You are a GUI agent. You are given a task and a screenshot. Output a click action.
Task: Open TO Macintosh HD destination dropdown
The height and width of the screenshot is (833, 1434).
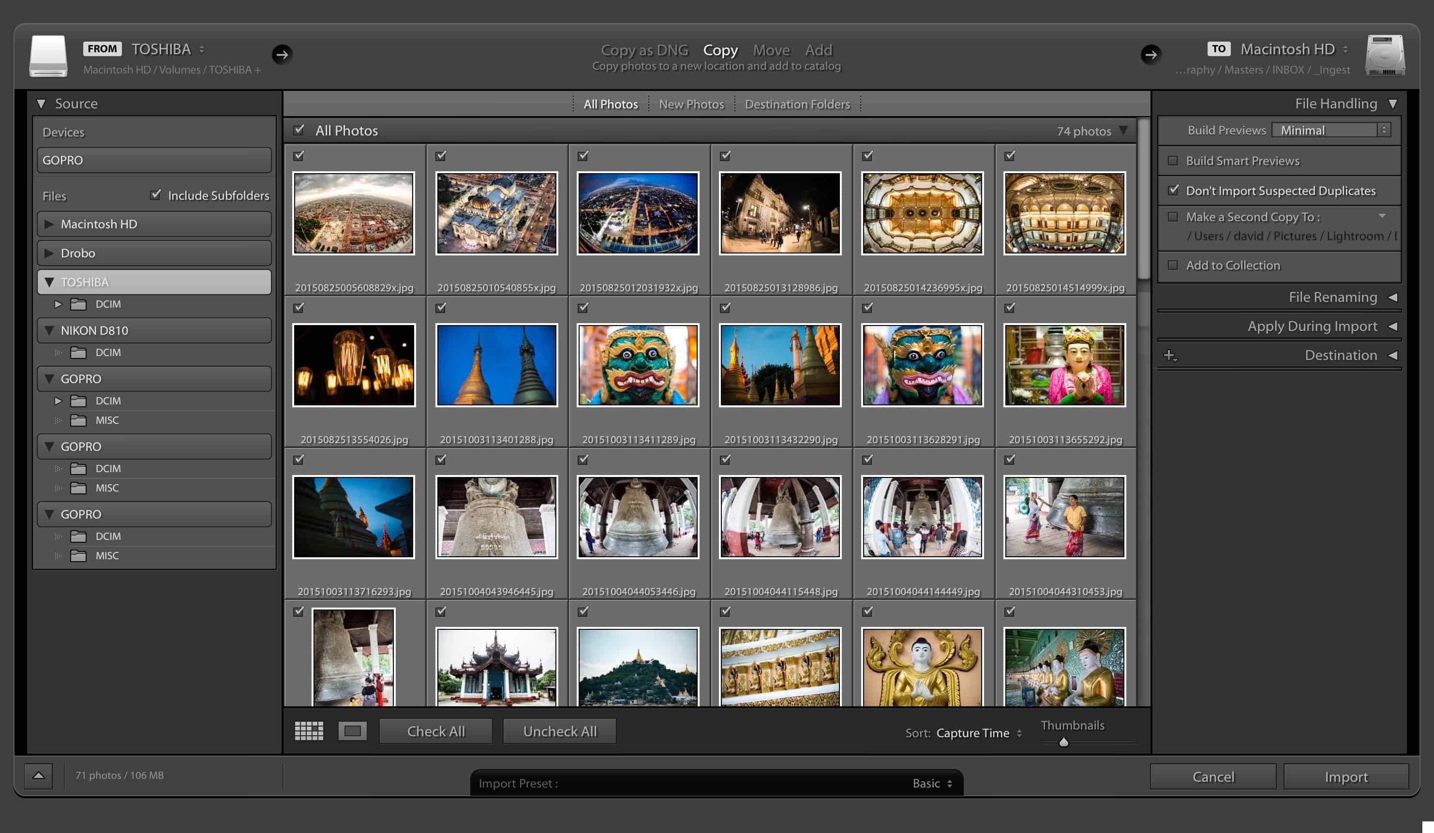[1295, 49]
